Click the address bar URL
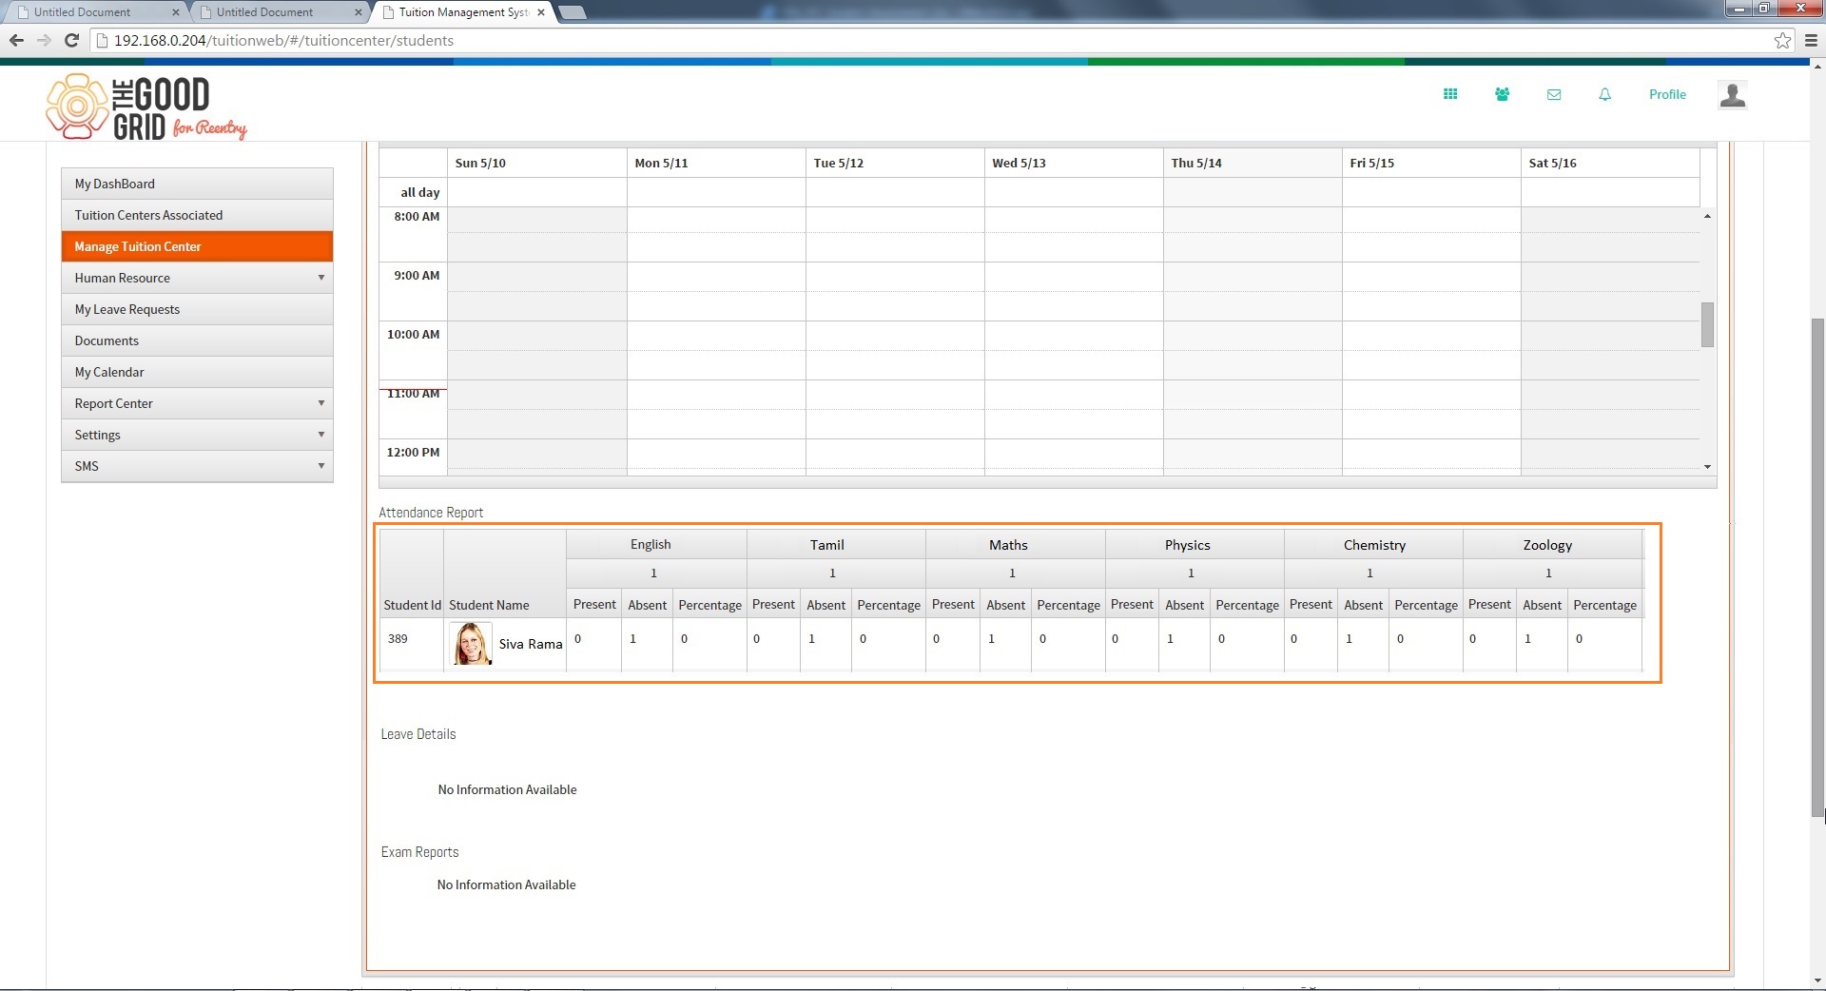 coord(283,40)
